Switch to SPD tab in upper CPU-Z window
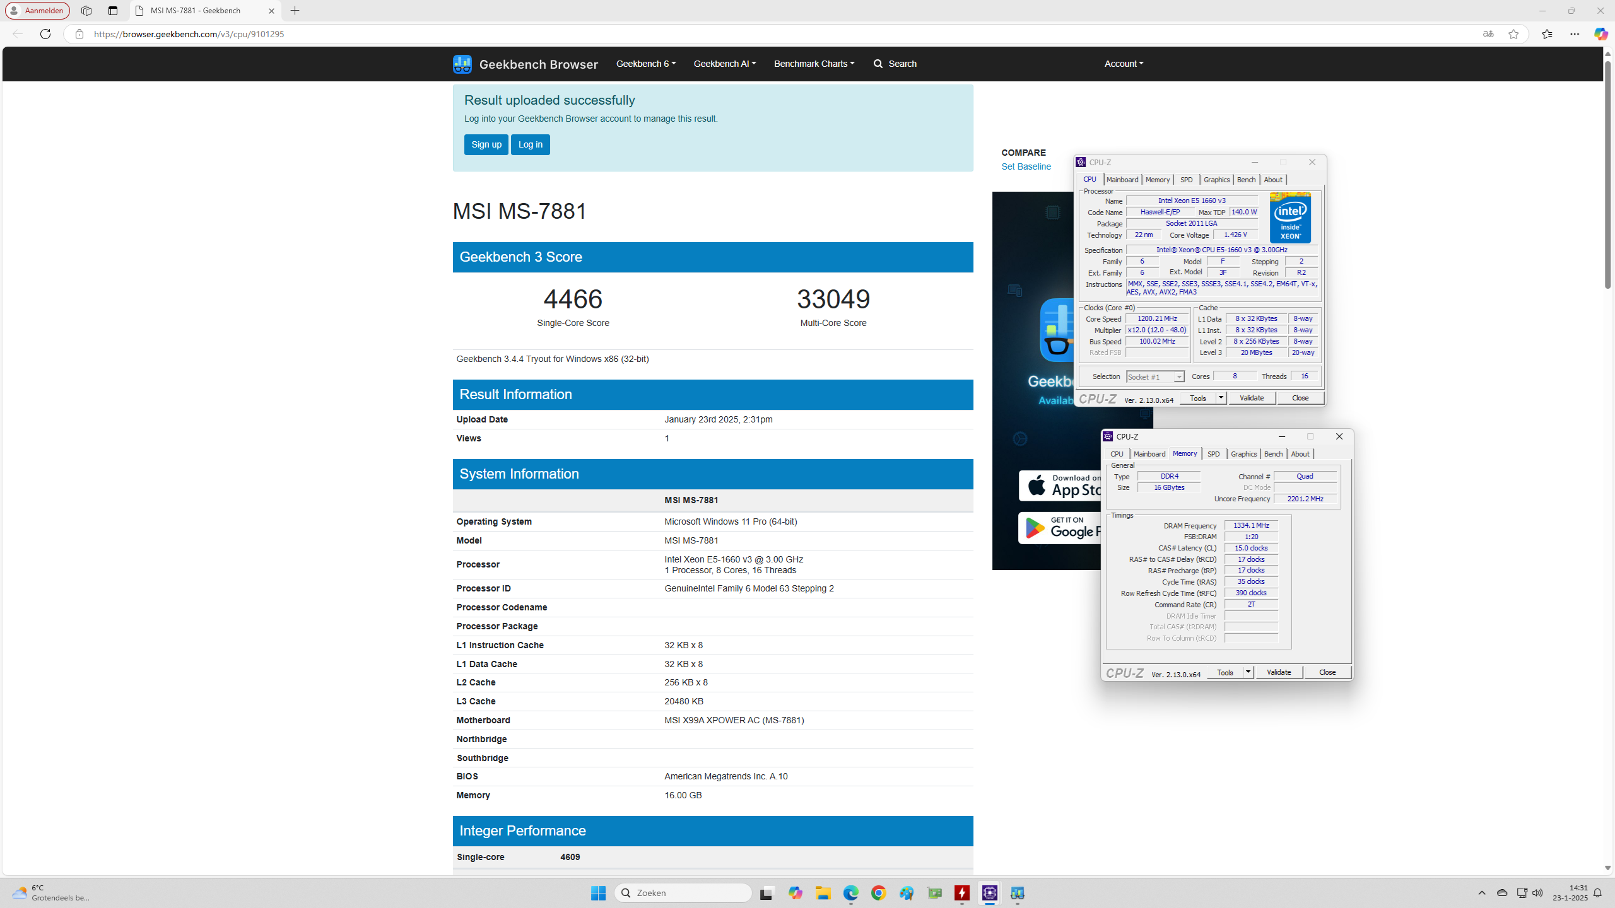 pos(1186,180)
